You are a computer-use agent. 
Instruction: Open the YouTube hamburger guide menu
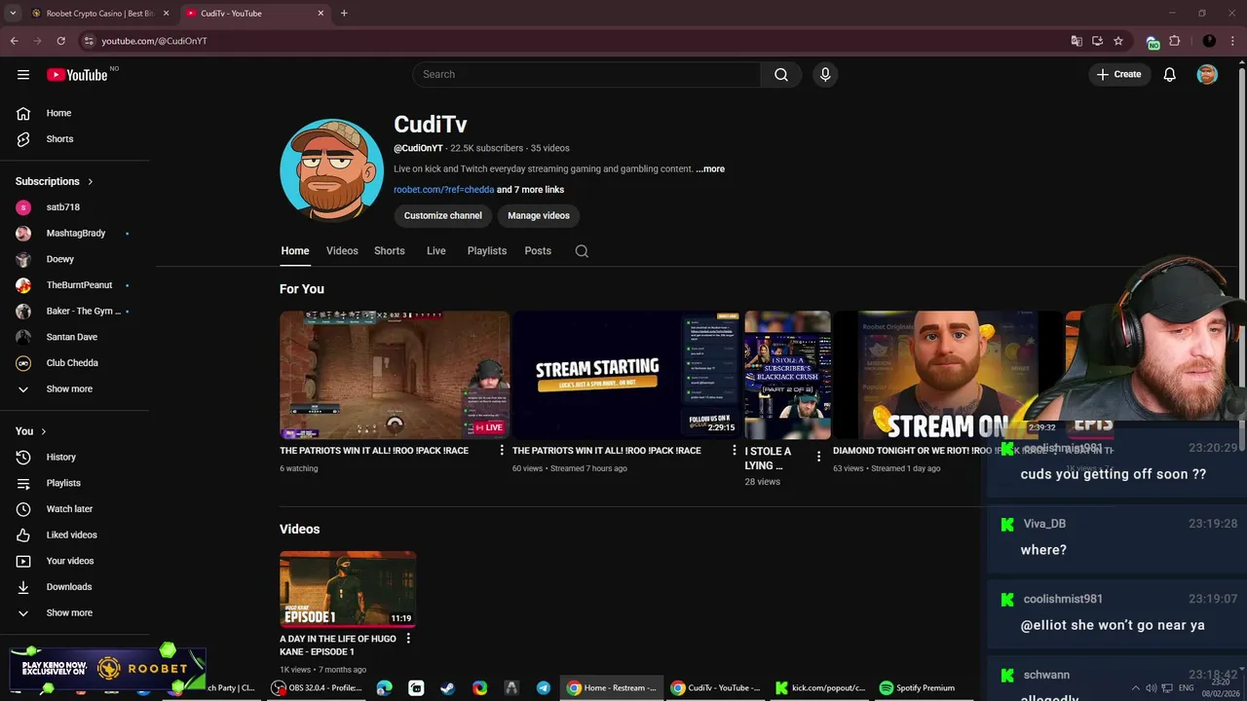click(23, 75)
